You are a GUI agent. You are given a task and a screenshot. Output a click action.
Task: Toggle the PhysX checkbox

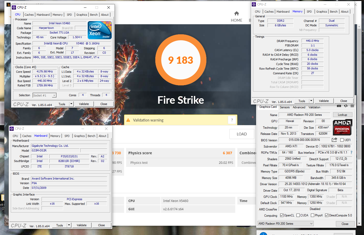point(312,215)
